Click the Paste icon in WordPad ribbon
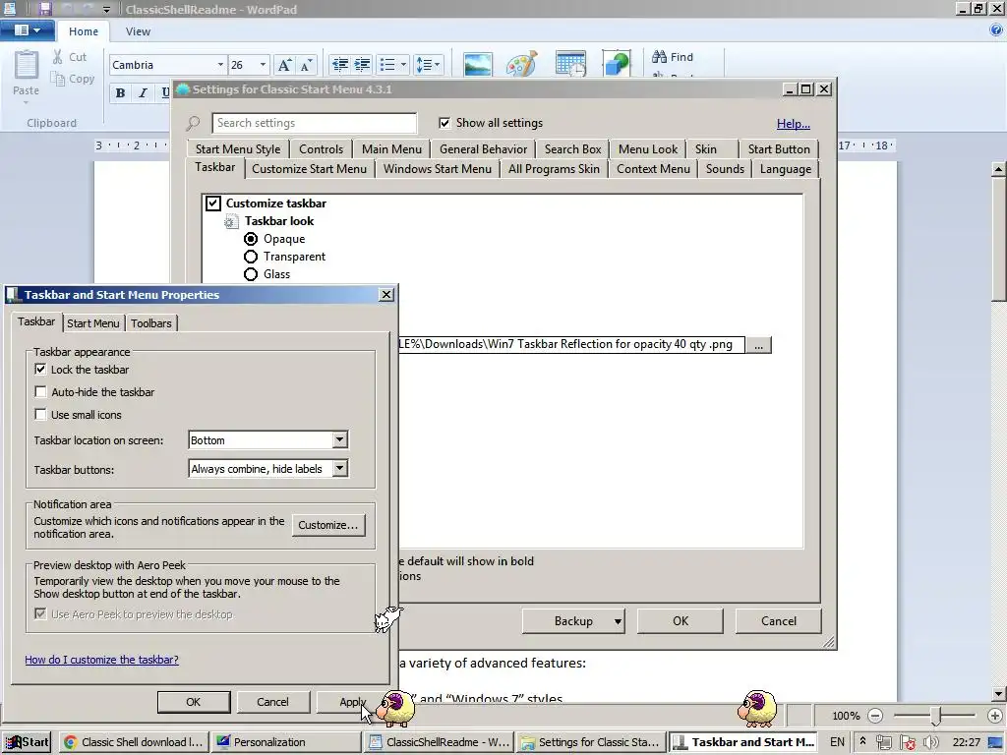Viewport: 1007px width, 755px height. [x=27, y=66]
